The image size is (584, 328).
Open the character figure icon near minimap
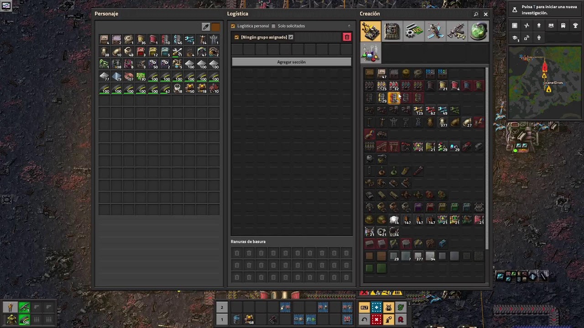pos(539,38)
